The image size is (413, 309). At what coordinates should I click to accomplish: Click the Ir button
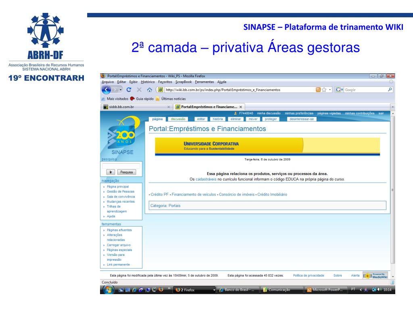tap(111, 172)
